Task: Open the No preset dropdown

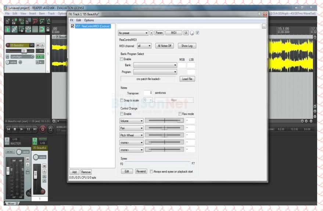Action: (133, 33)
